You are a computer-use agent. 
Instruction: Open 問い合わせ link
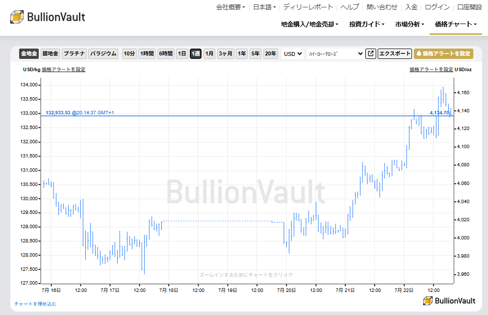coord(382,7)
